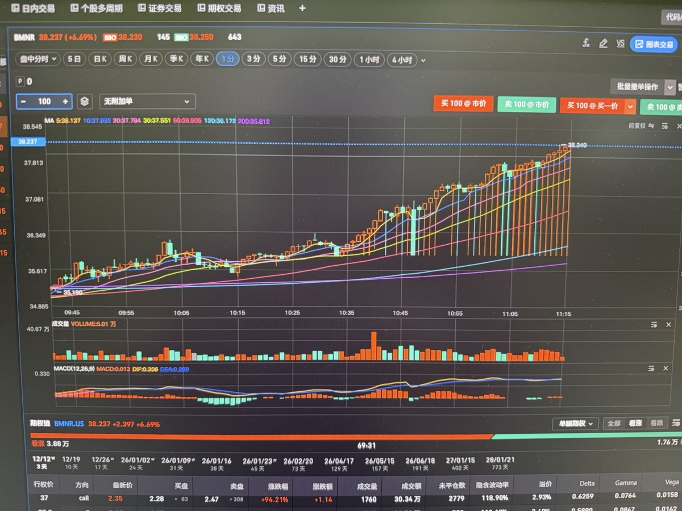The image size is (682, 511).
Task: Select the pencil drawing tool icon
Action: [x=603, y=43]
